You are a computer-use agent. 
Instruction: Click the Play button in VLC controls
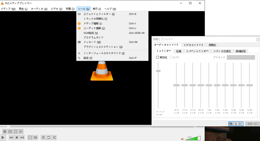pyautogui.click(x=3, y=137)
